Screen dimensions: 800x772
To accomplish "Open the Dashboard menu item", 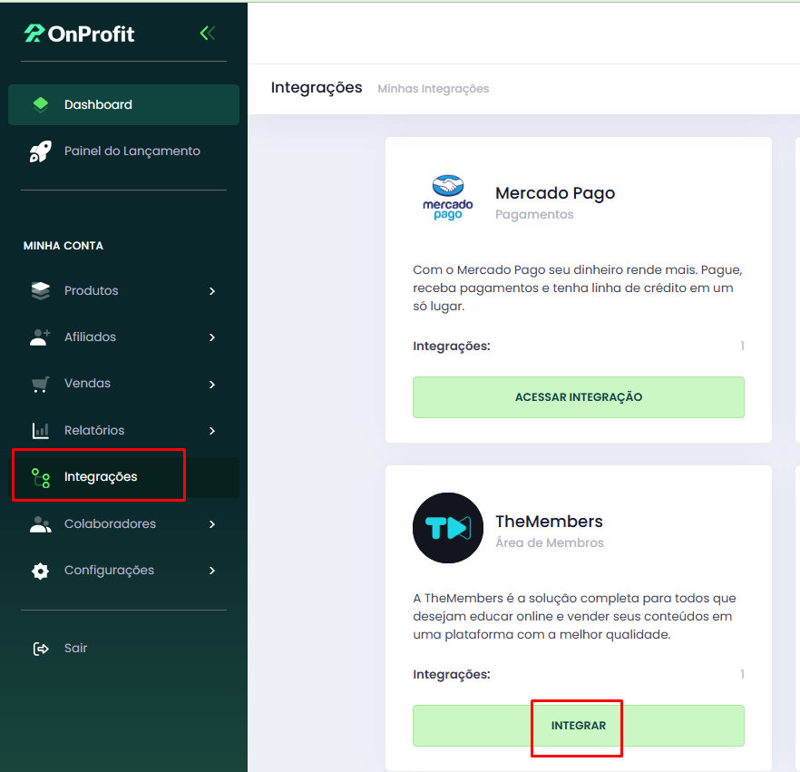I will [x=123, y=104].
